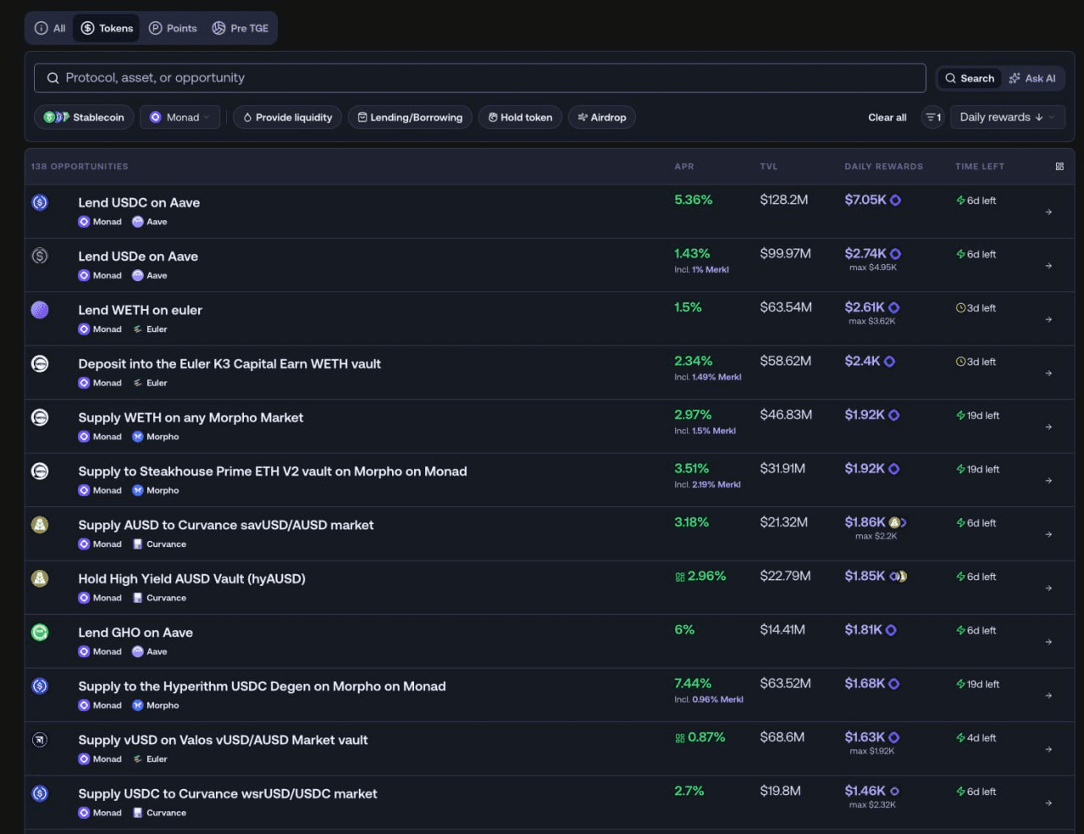Viewport: 1084px width, 834px height.
Task: Click the arrow icon on Supply WETH Morpho row
Action: pos(1048,427)
